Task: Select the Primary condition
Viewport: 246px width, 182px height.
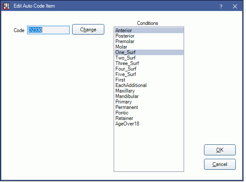Action: pyautogui.click(x=149, y=102)
